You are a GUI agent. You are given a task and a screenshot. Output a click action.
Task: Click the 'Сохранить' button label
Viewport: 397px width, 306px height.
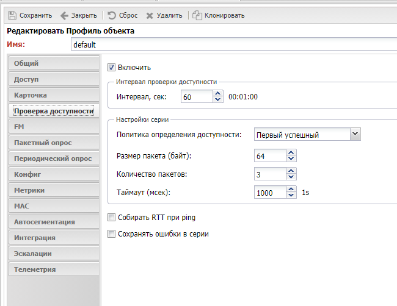(x=35, y=15)
